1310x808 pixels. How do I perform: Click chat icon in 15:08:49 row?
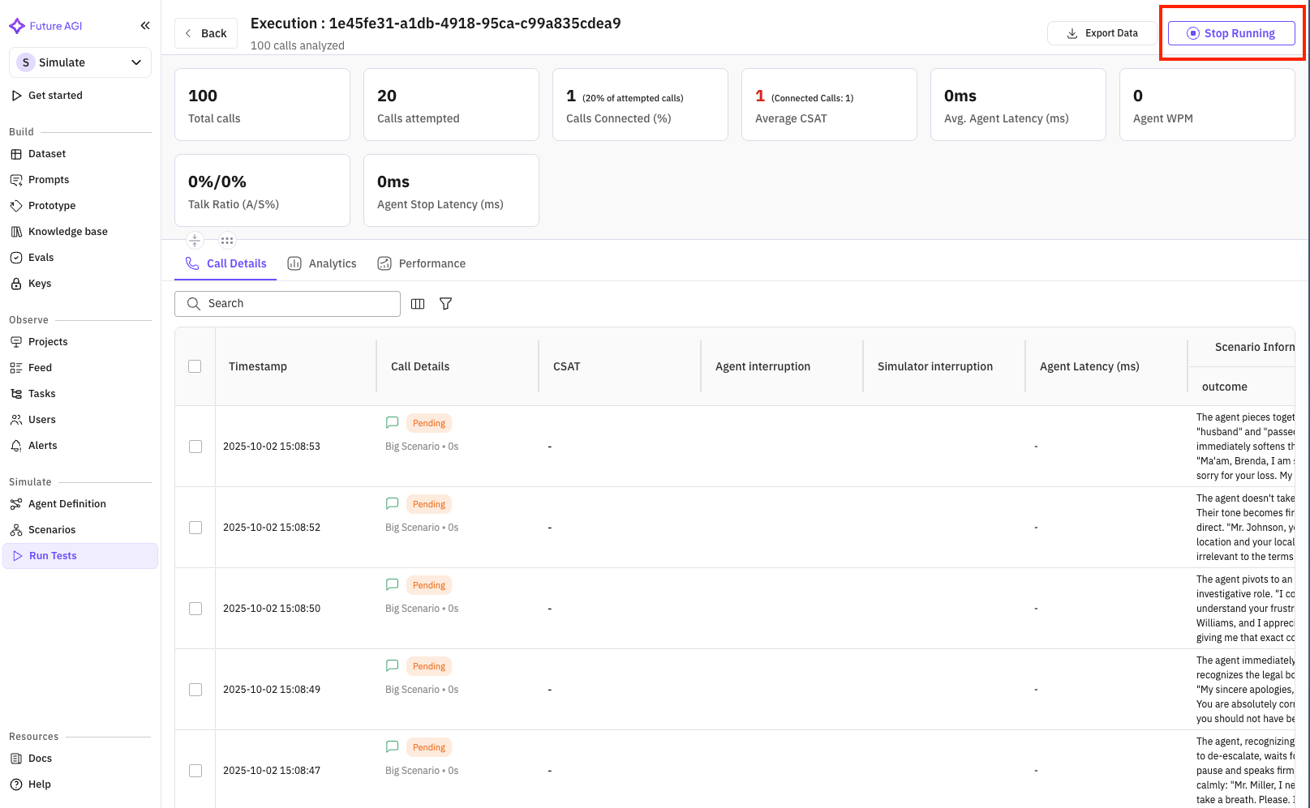click(393, 665)
